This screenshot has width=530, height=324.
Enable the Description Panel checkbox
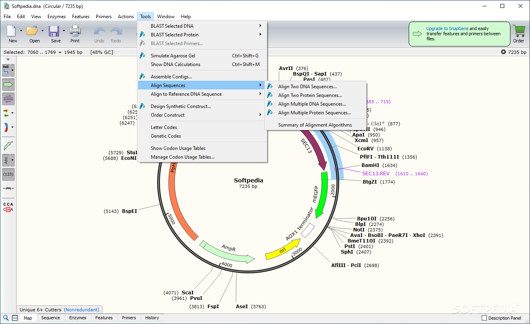pyautogui.click(x=484, y=318)
